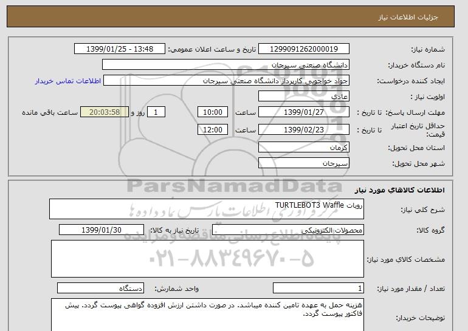Click the label مهلت ارسال پاسخ
The height and width of the screenshot is (331, 468).
(x=415, y=112)
